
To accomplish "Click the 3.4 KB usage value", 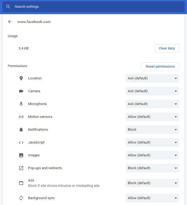I will coord(24,48).
